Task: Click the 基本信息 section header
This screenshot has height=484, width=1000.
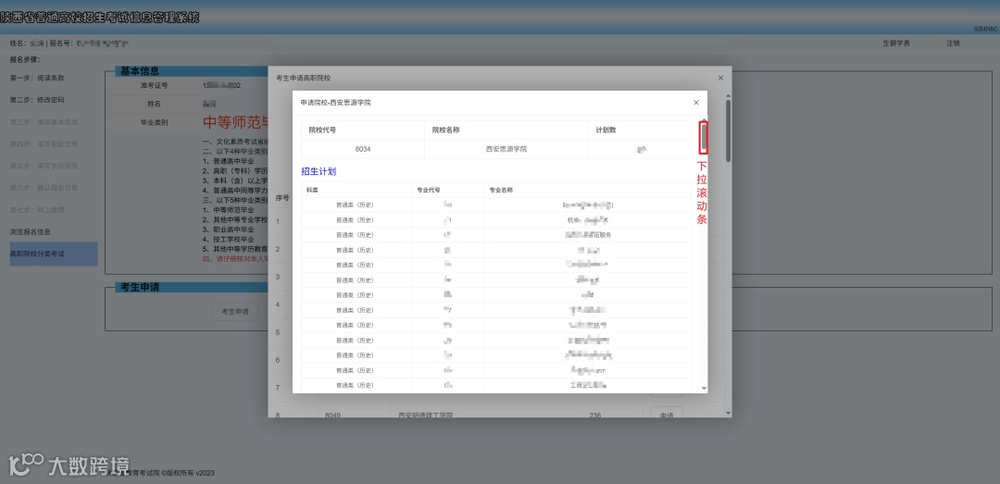Action: pyautogui.click(x=140, y=70)
